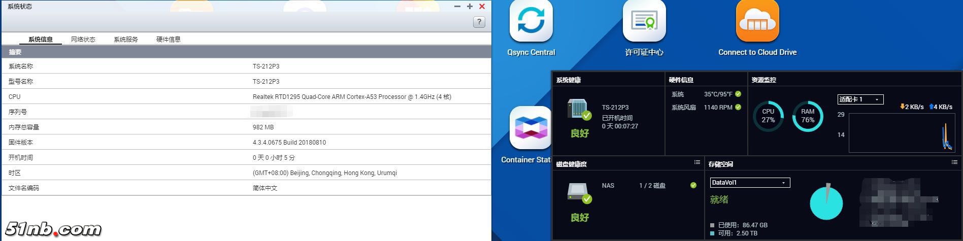Click the TS-212P3 system name value
The height and width of the screenshot is (241, 963).
(266, 66)
